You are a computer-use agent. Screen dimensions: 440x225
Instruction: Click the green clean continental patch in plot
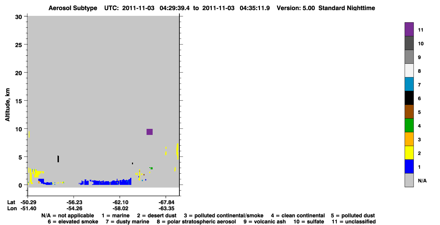point(152,168)
